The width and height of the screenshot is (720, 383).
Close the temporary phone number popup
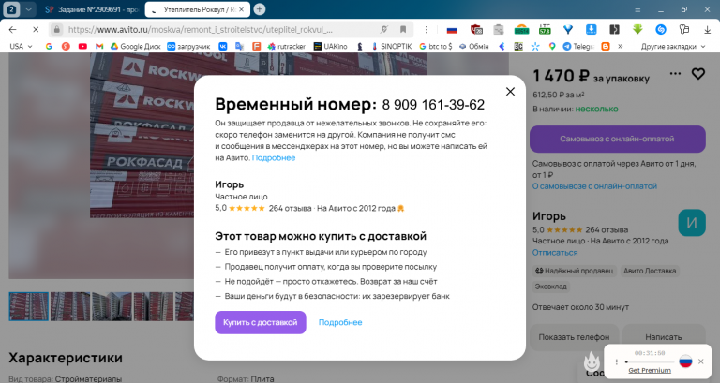tap(510, 91)
